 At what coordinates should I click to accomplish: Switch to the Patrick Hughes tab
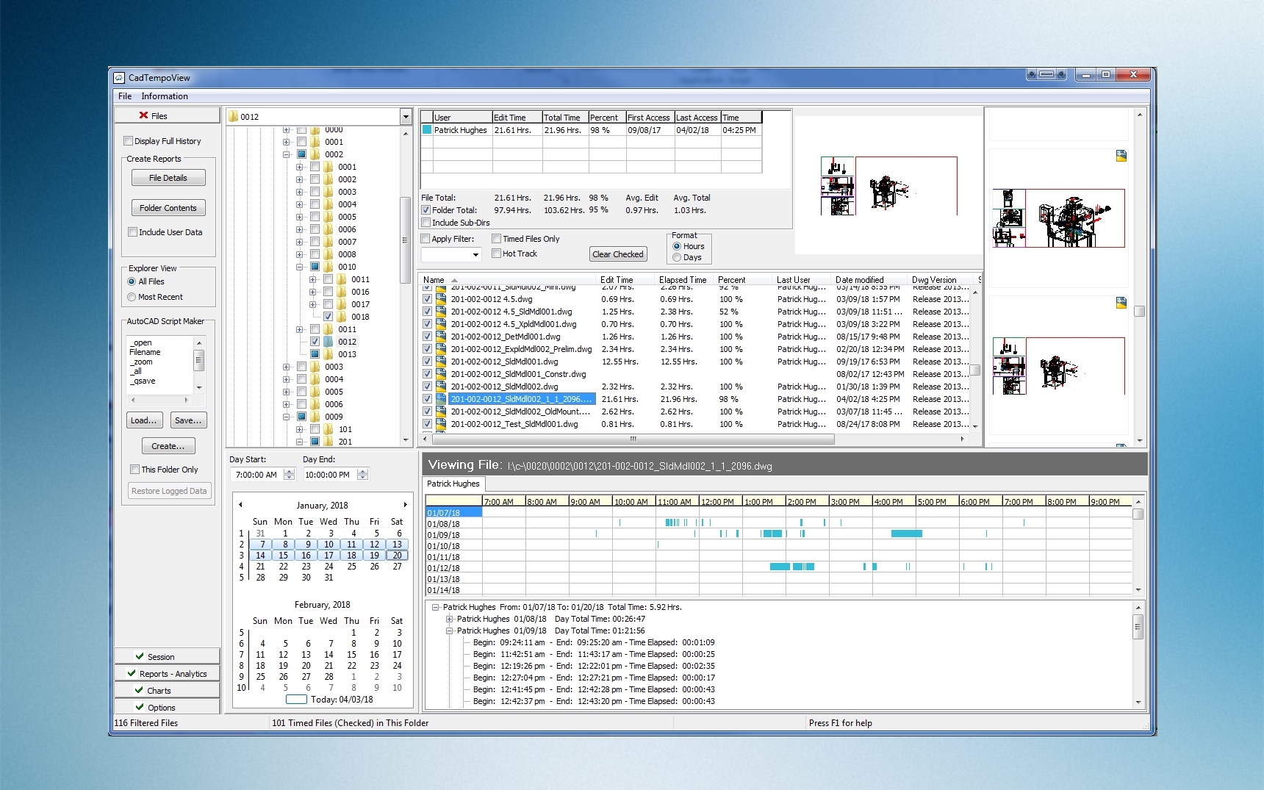tap(453, 484)
